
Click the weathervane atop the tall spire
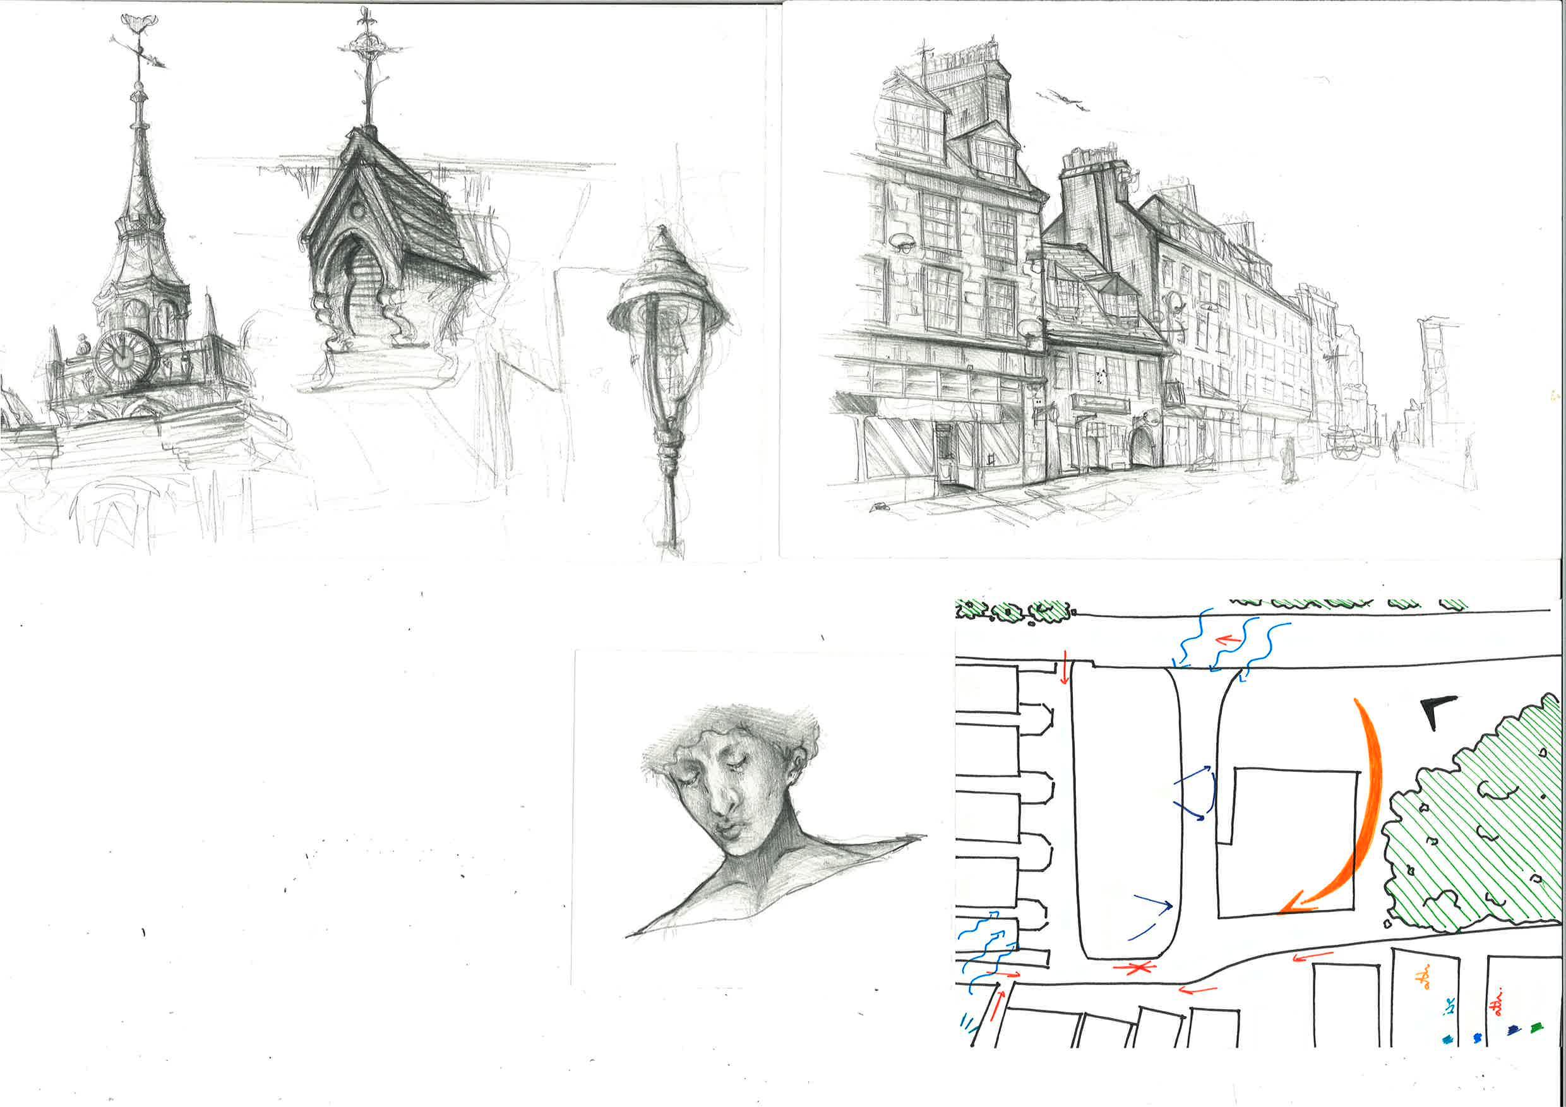140,41
